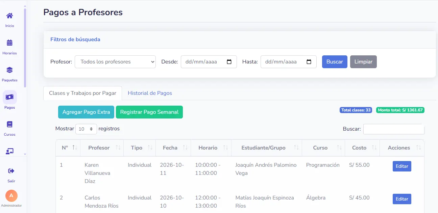Click Agregar Pago Extra button
The image size is (438, 213).
tap(86, 112)
